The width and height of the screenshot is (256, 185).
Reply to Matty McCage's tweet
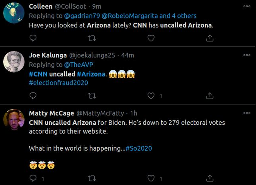tap(33, 178)
